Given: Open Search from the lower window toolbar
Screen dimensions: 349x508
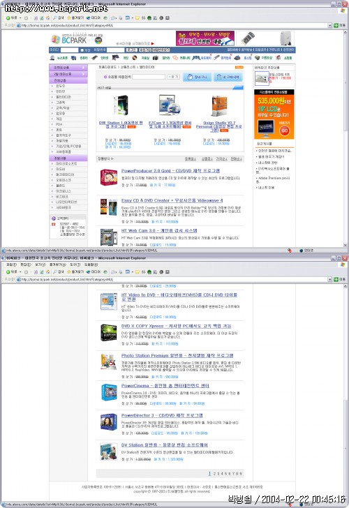Looking at the screenshot, I should pyautogui.click(x=59, y=272).
